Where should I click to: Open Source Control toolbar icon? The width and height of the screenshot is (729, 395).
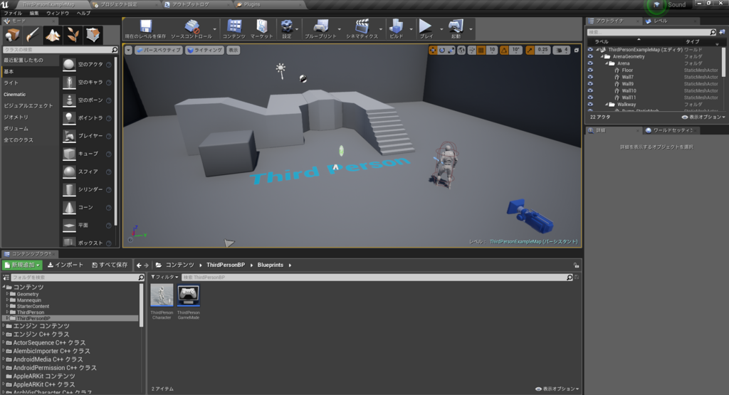[192, 26]
